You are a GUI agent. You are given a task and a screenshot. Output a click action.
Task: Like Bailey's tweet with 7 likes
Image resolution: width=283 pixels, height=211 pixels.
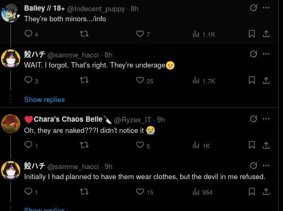140,33
